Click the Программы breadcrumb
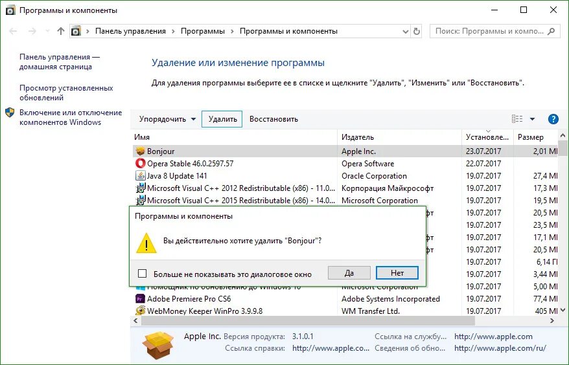Viewport: 569px width, 365px height. [x=203, y=31]
